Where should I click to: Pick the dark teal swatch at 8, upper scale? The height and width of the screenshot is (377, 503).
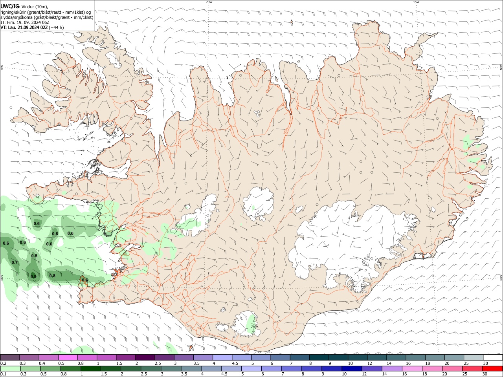(319, 357)
